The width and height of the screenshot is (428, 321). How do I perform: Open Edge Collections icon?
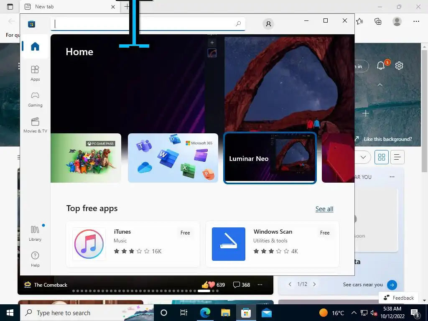378,21
